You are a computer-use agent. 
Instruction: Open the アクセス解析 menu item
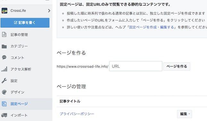[x=21, y=69]
